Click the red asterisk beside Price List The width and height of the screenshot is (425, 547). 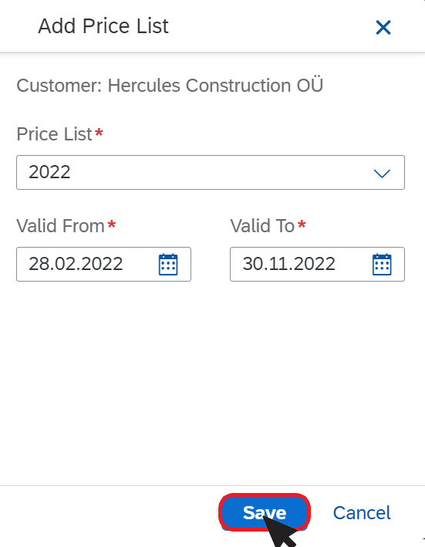[x=99, y=132]
